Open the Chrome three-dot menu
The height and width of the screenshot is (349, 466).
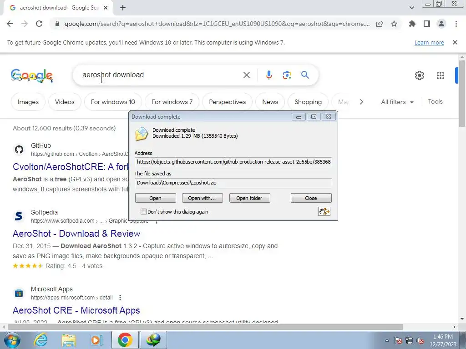coord(456,24)
